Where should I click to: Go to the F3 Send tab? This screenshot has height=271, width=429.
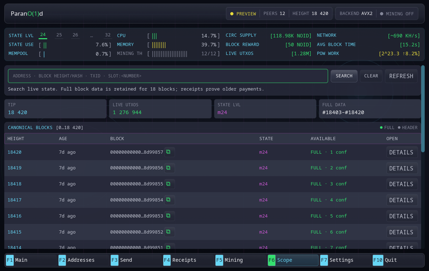tap(135, 260)
